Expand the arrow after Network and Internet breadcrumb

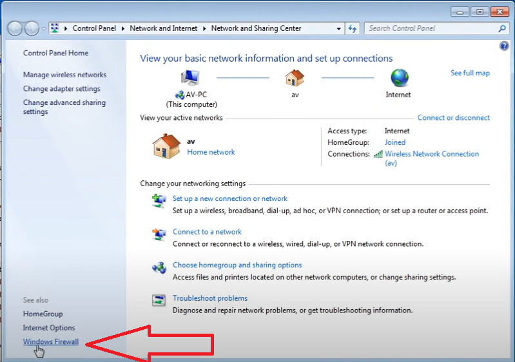(x=205, y=28)
